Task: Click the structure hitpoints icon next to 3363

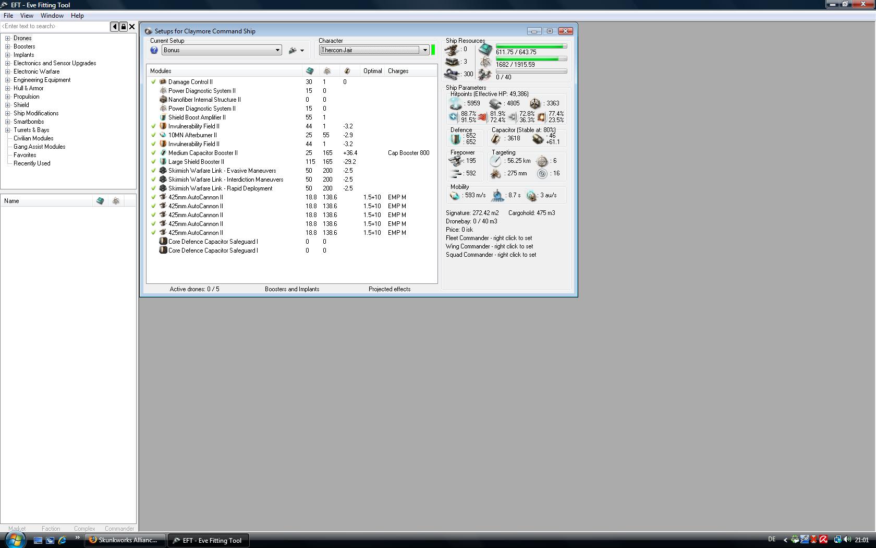Action: pyautogui.click(x=535, y=103)
